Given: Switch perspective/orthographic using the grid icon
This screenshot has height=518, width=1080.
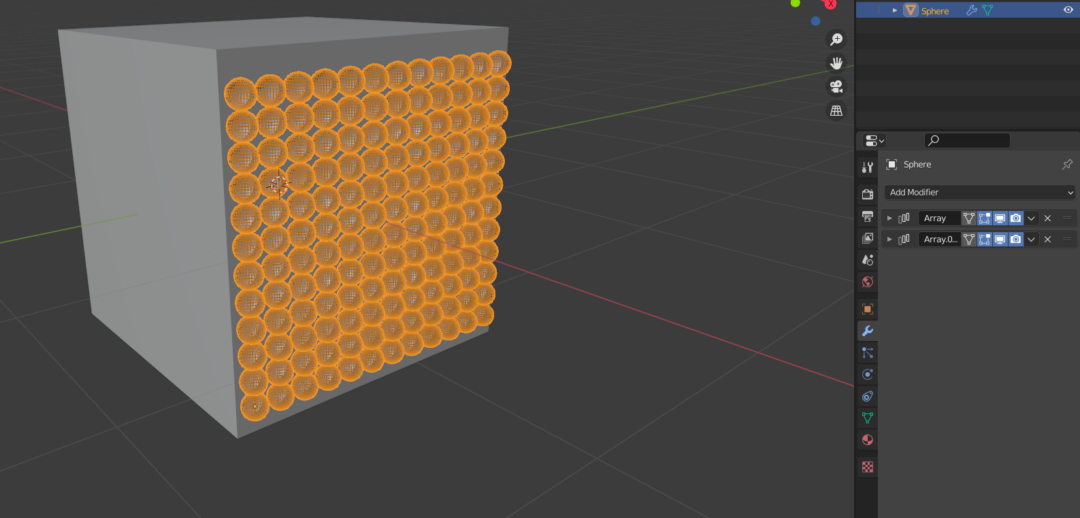Looking at the screenshot, I should [836, 110].
